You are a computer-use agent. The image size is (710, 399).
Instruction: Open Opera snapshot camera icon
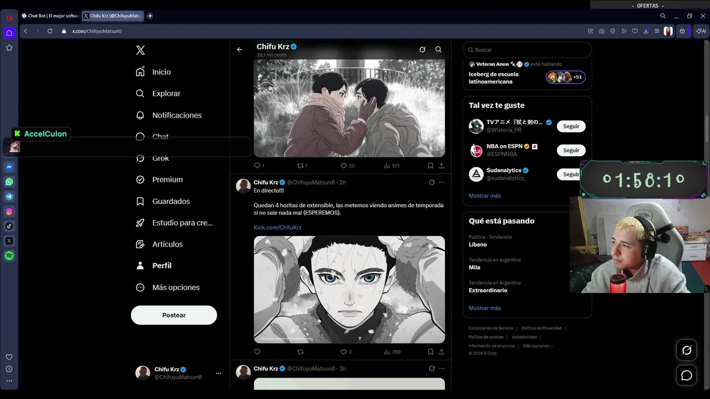click(x=602, y=31)
